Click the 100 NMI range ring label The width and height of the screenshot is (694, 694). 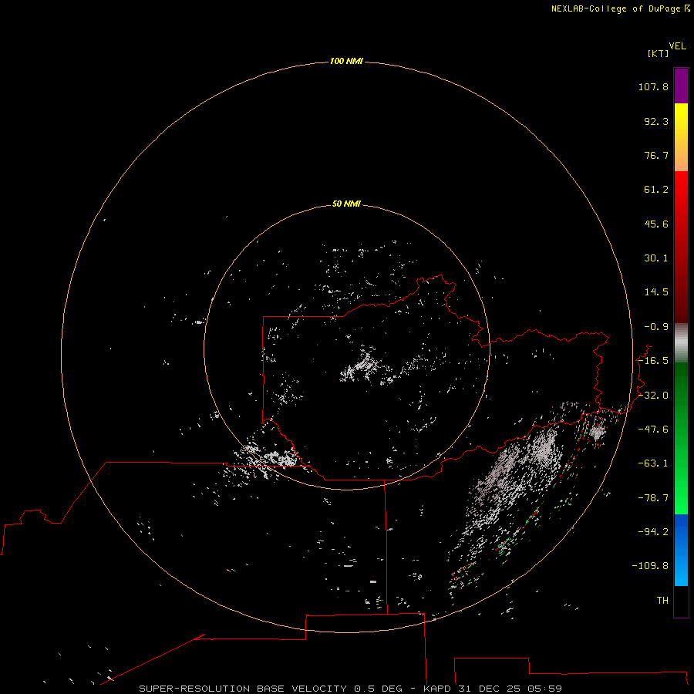346,61
